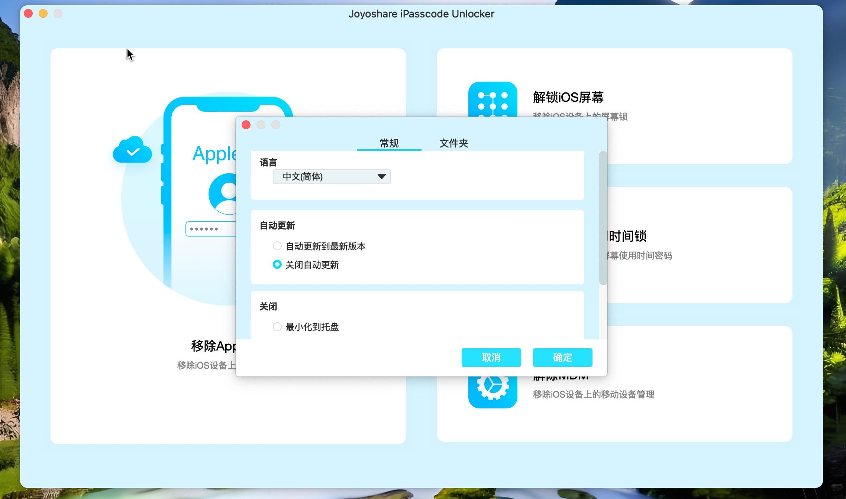Viewport: 846px width, 499px height.
Task: Click the settings dialog vertical scrollbar
Action: click(x=603, y=218)
